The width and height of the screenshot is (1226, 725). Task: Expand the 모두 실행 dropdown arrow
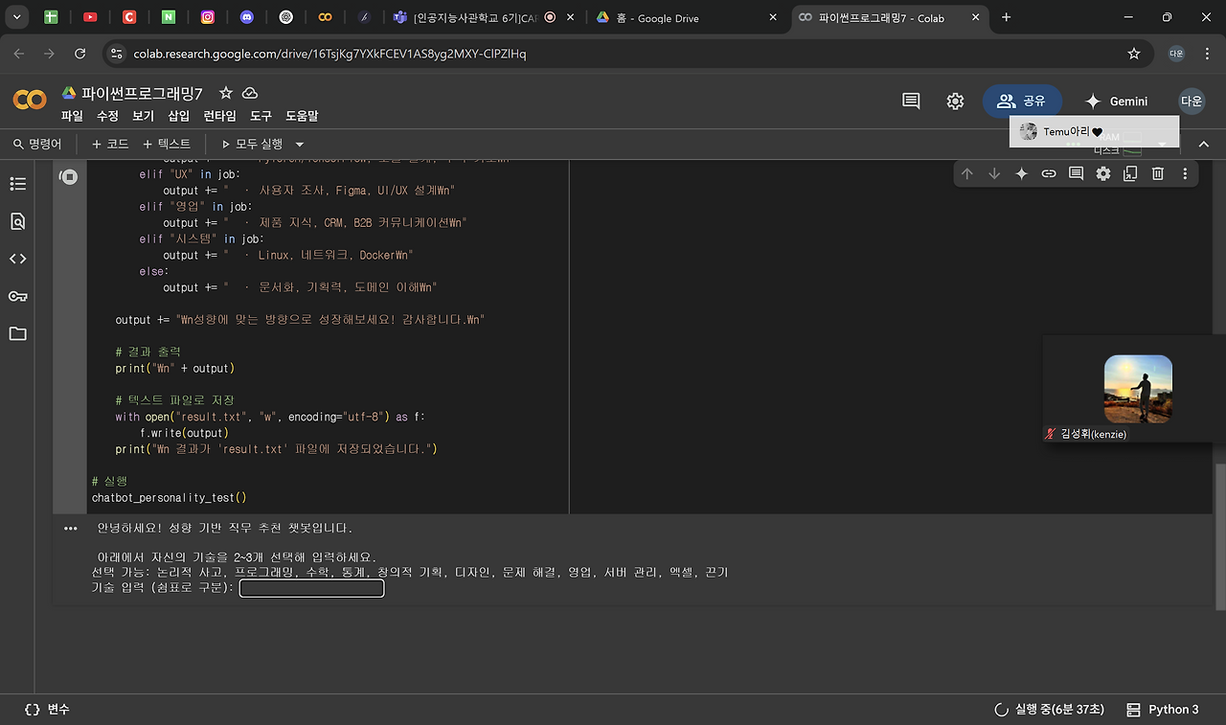[298, 144]
